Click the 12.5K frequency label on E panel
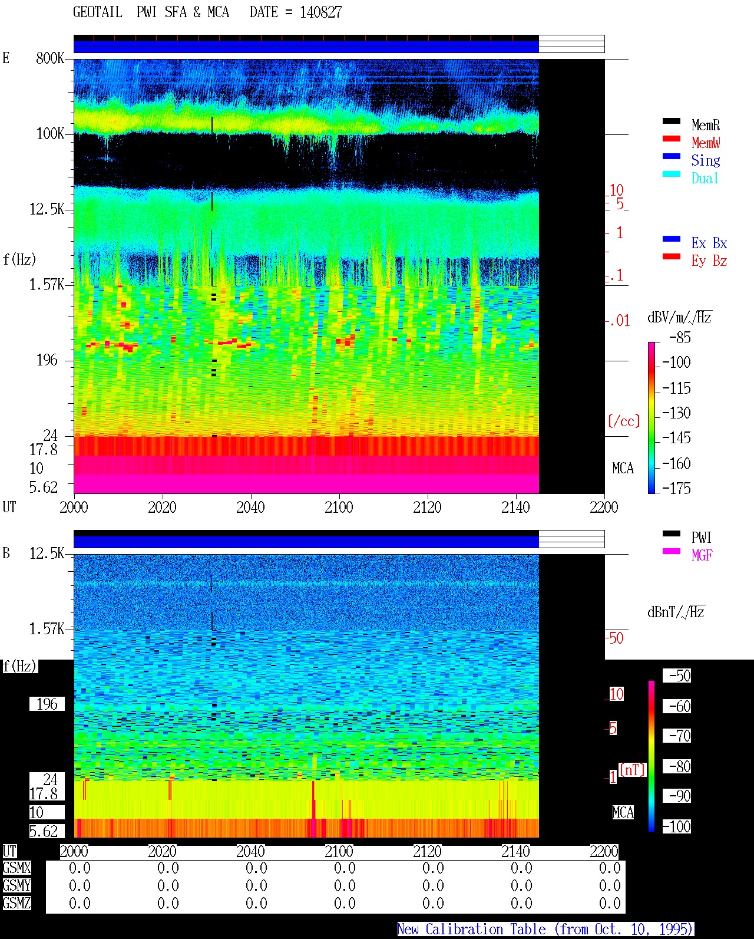The width and height of the screenshot is (754, 939). [47, 209]
